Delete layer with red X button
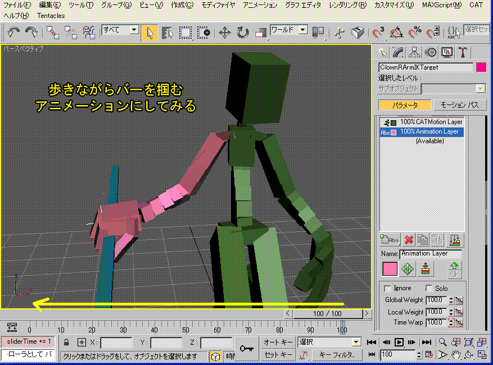 (x=409, y=240)
